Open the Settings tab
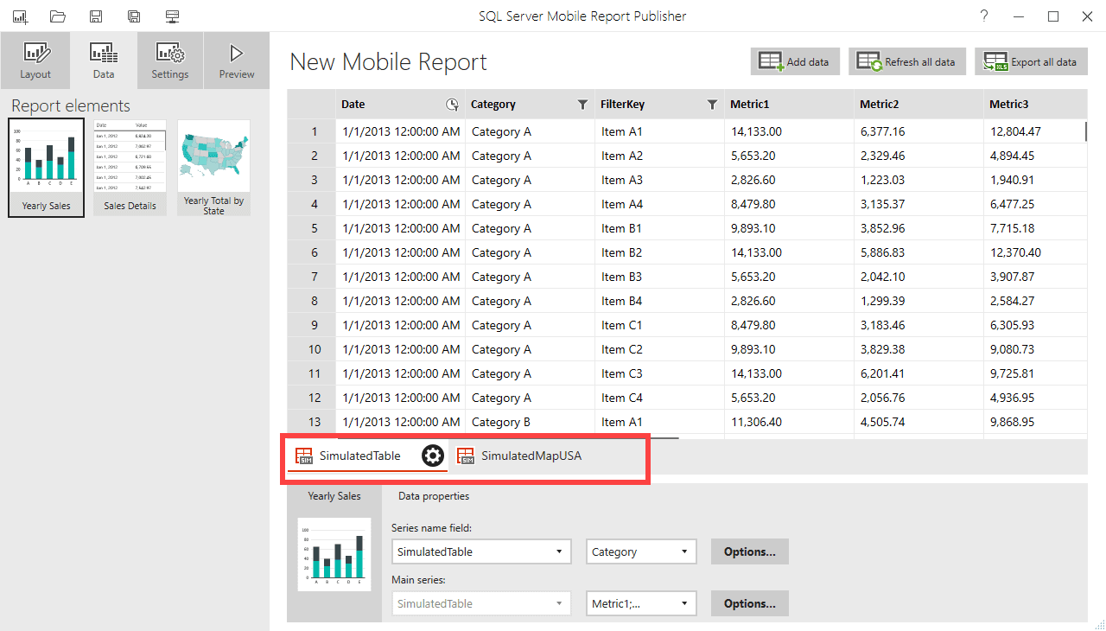 pos(170,61)
